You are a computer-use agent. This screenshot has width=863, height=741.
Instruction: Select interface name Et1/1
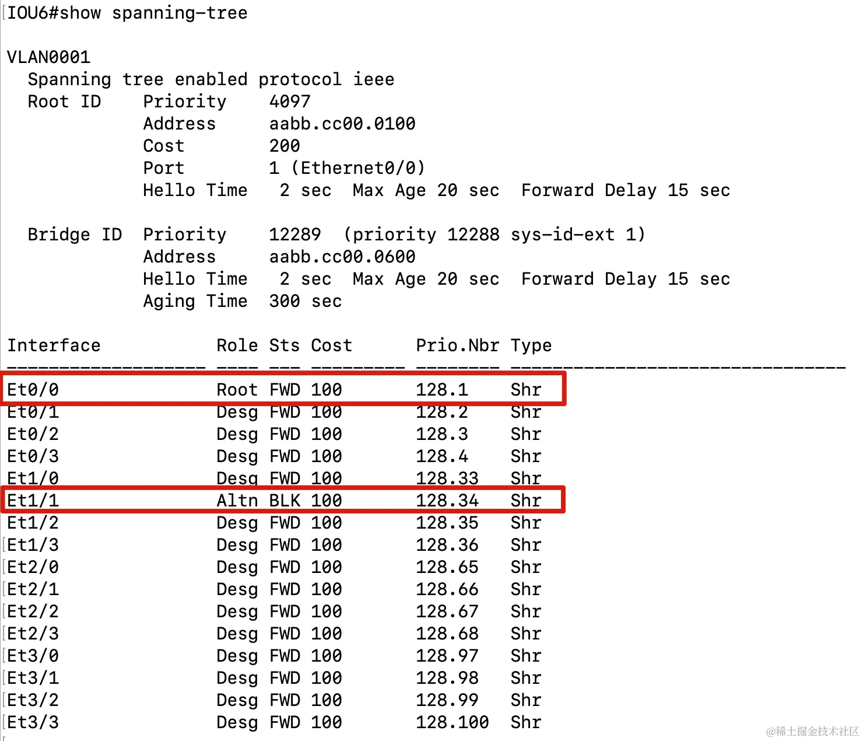[x=33, y=501]
